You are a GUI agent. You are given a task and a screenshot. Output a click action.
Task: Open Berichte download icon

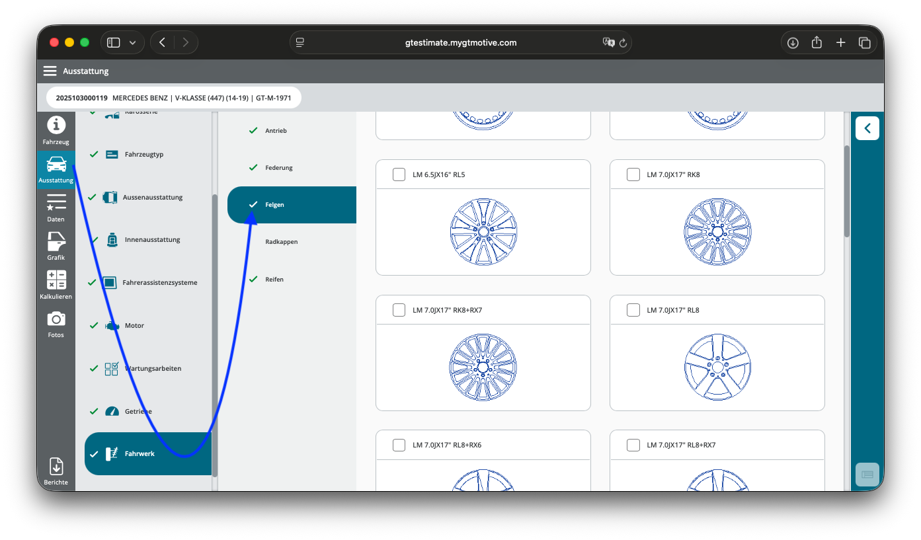tap(56, 471)
